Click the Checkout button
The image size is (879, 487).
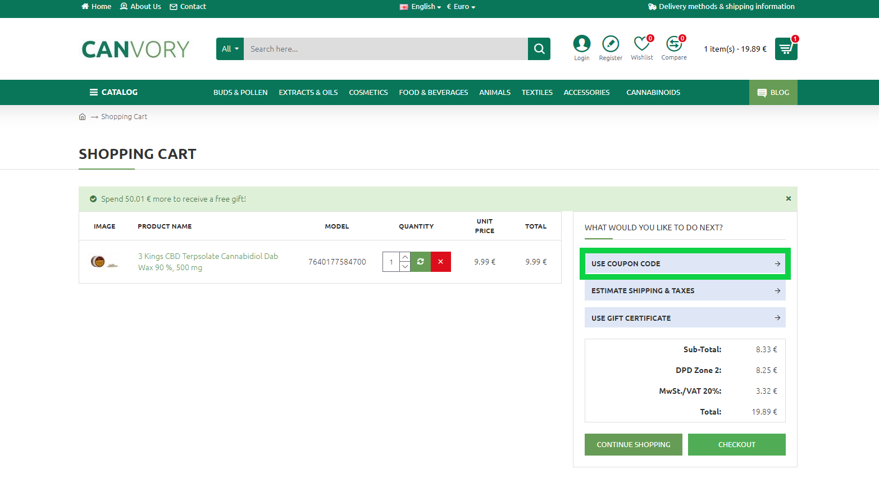[737, 444]
